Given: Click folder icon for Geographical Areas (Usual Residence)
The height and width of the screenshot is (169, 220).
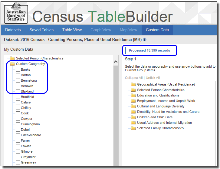Looking at the screenshot, I should (133, 85).
